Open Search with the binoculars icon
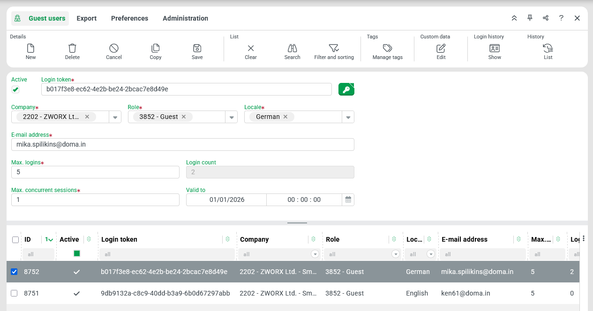The height and width of the screenshot is (311, 593). (x=293, y=48)
